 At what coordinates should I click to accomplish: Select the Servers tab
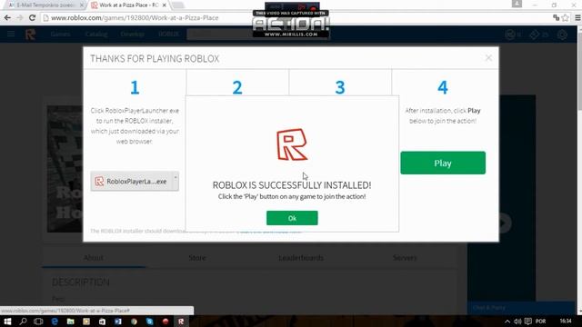pos(405,258)
